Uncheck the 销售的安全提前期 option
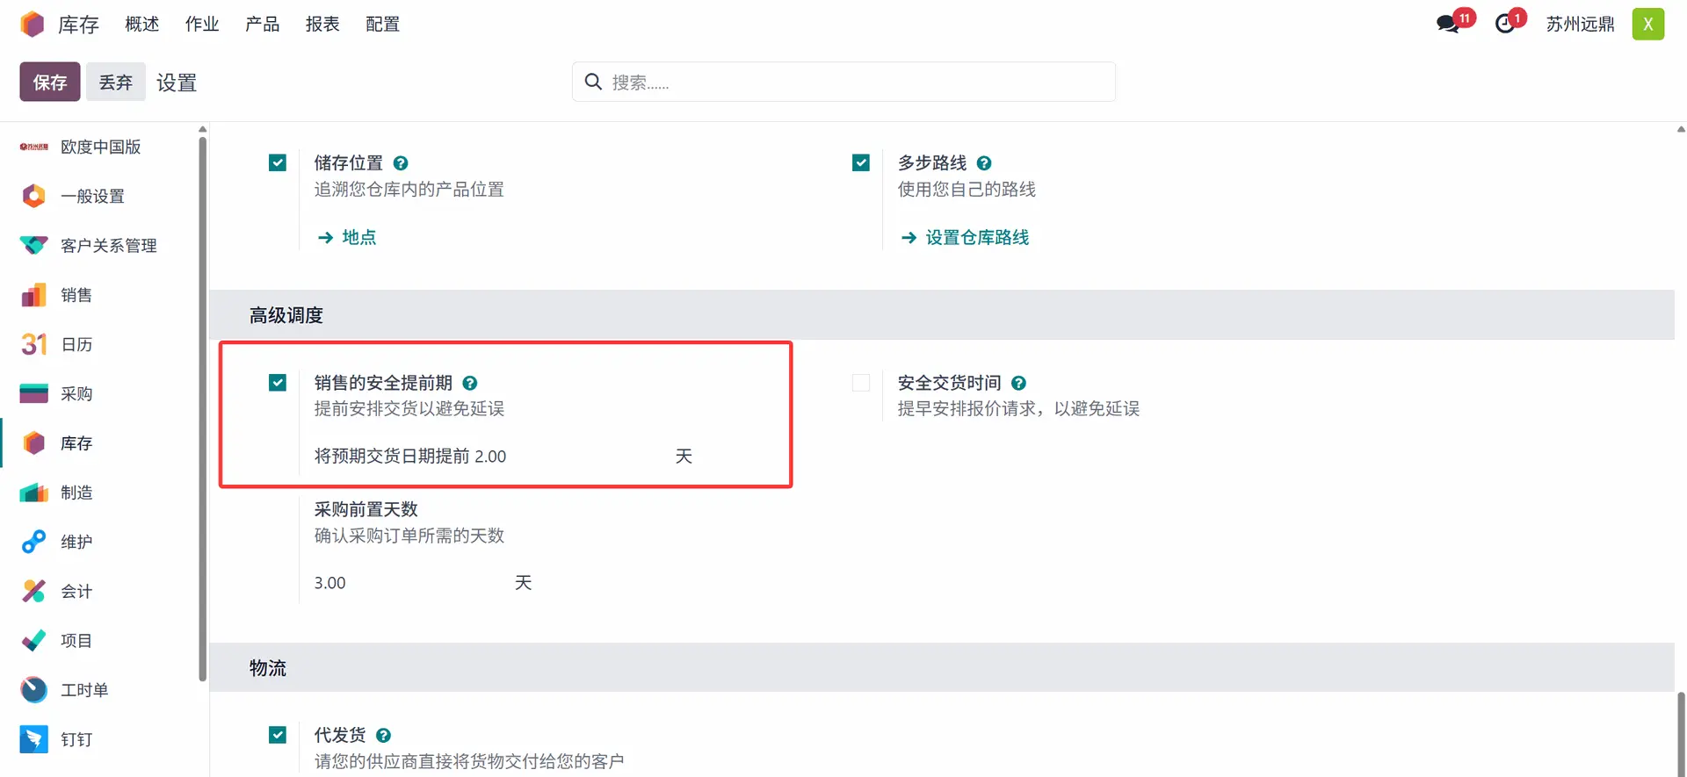 [x=278, y=383]
